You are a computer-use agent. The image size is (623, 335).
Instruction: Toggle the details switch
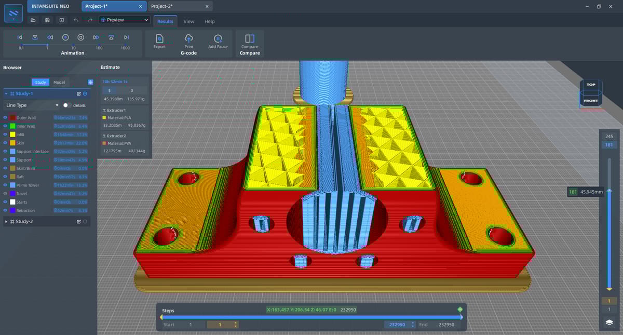[x=65, y=105]
